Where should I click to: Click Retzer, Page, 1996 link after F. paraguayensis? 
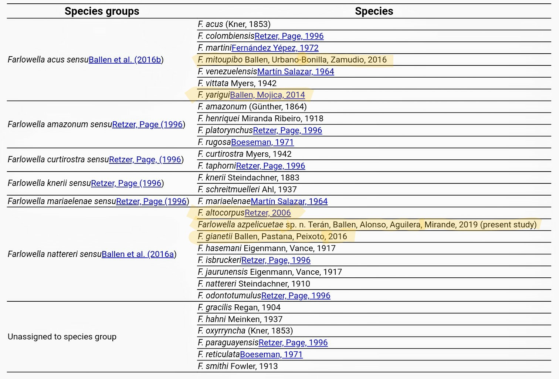293,342
